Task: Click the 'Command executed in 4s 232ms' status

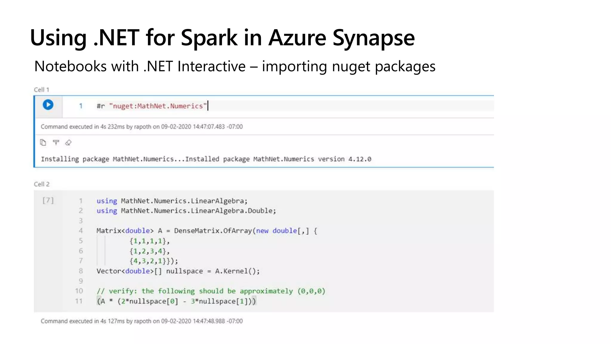Action: (142, 127)
